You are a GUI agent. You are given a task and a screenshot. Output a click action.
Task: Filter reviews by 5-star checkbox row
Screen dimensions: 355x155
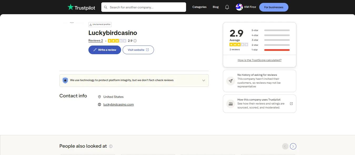point(271,30)
